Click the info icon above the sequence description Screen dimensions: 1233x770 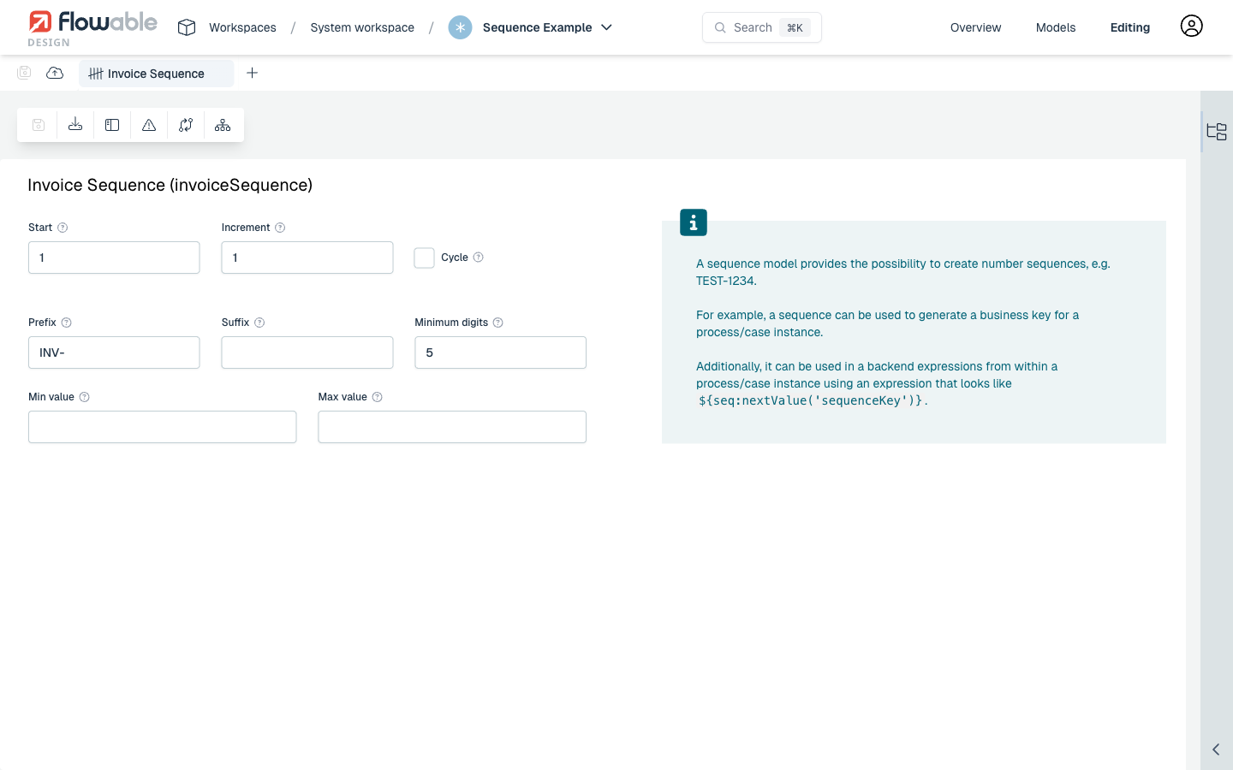coord(693,222)
